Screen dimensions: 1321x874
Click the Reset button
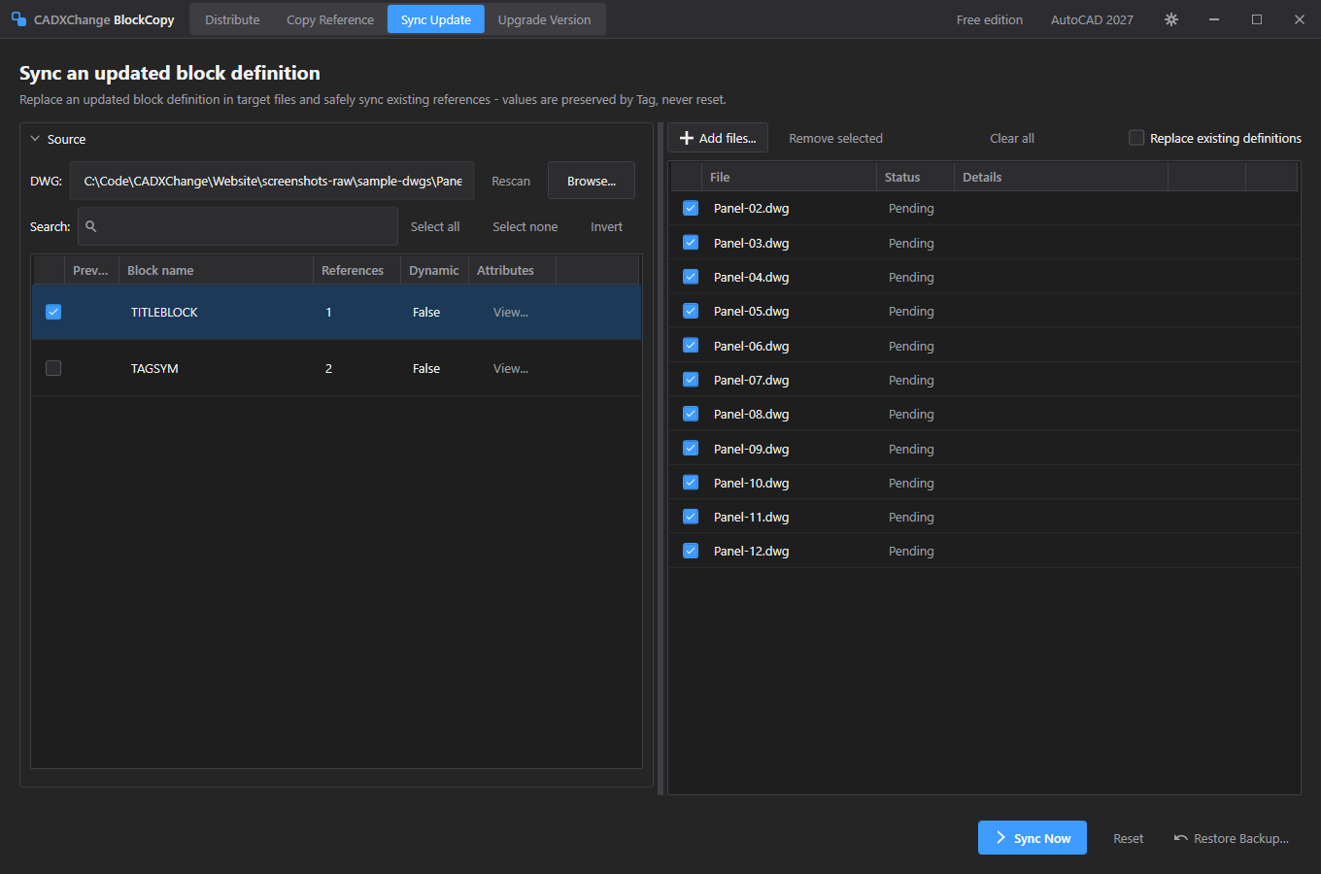[1129, 838]
